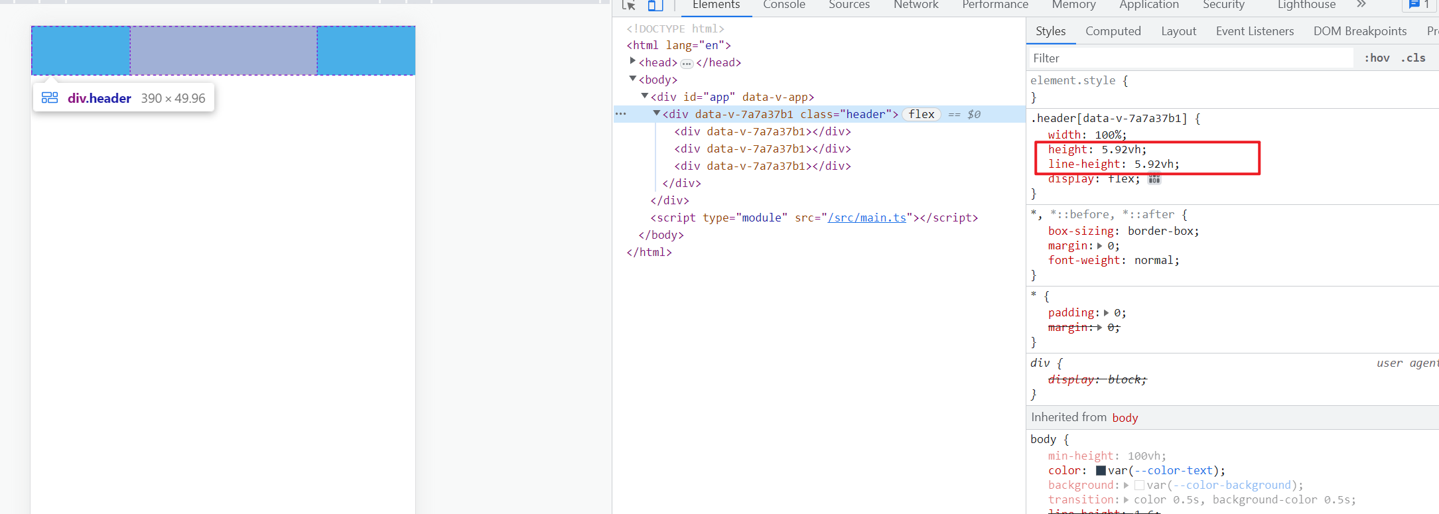Expand the transition shorthand in body rule
The height and width of the screenshot is (514, 1439).
coord(1126,500)
